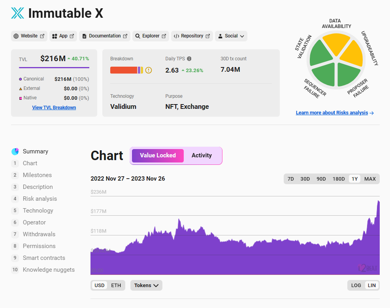Set chart scale to LOG
The width and height of the screenshot is (390, 308).
coord(356,286)
